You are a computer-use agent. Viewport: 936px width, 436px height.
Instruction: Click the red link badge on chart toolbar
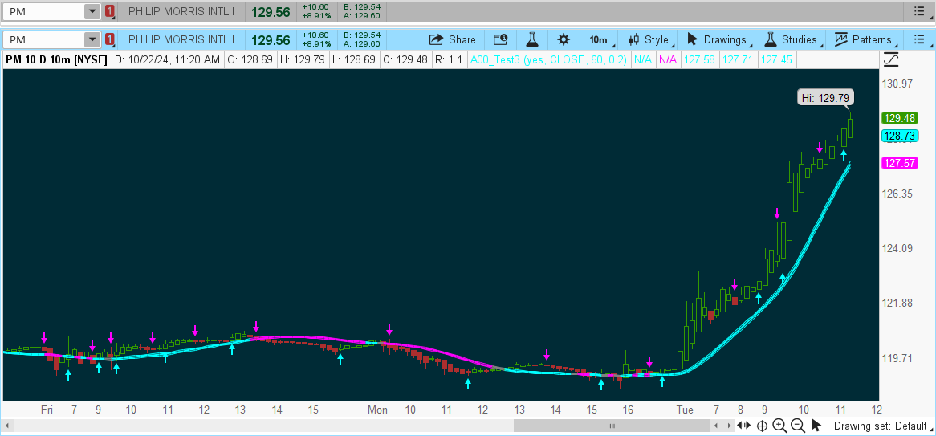pyautogui.click(x=109, y=39)
